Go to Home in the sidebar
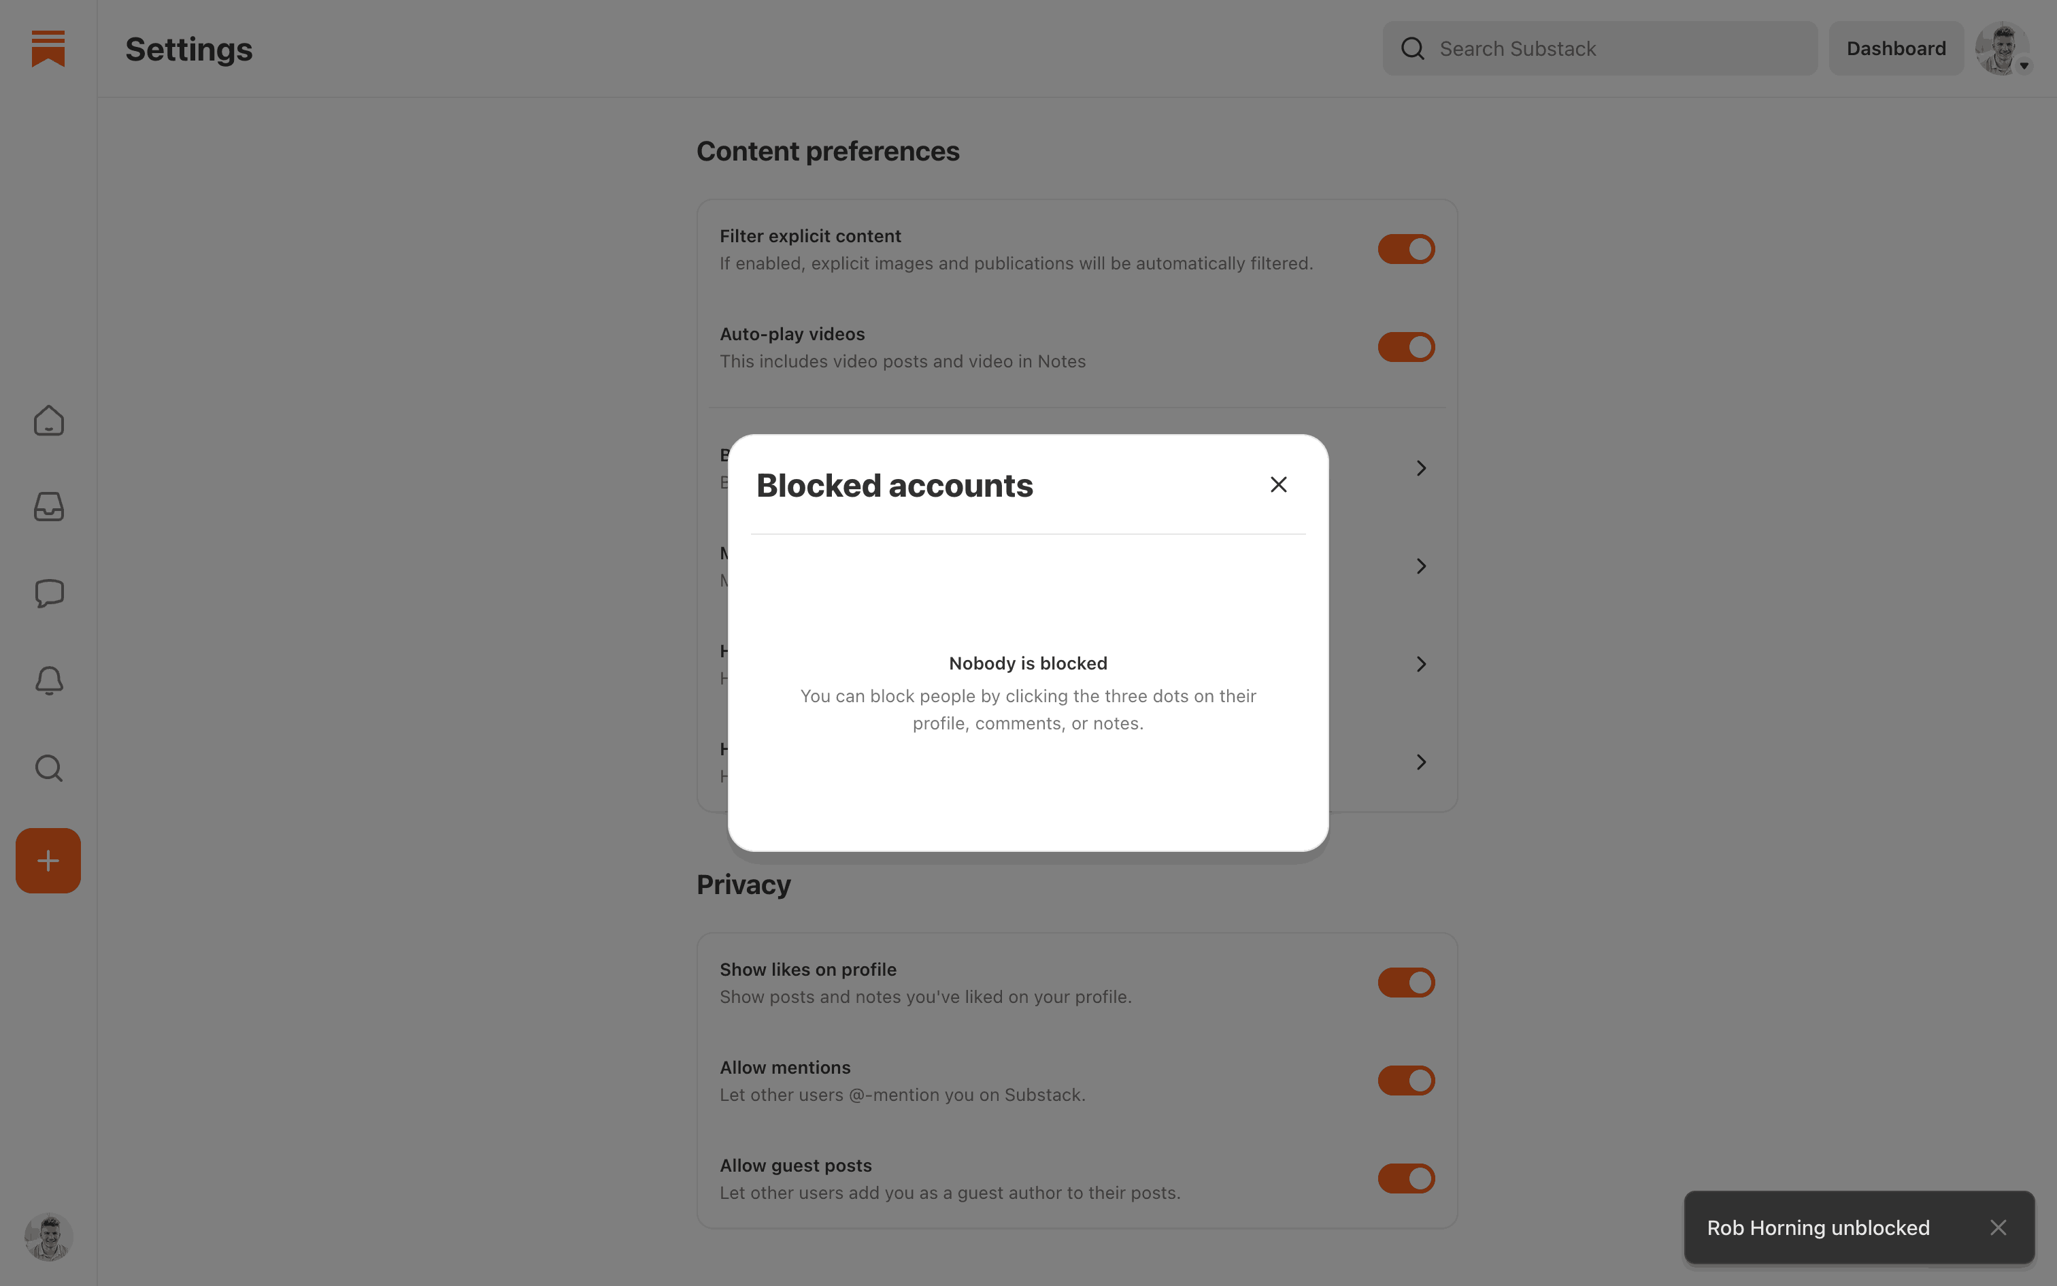 pyautogui.click(x=48, y=421)
